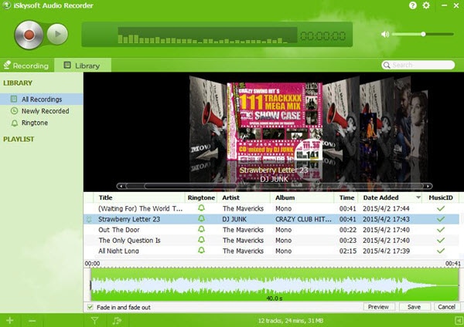Image resolution: width=464 pixels, height=327 pixels.
Task: Click the play button beside the record button
Action: pos(57,34)
